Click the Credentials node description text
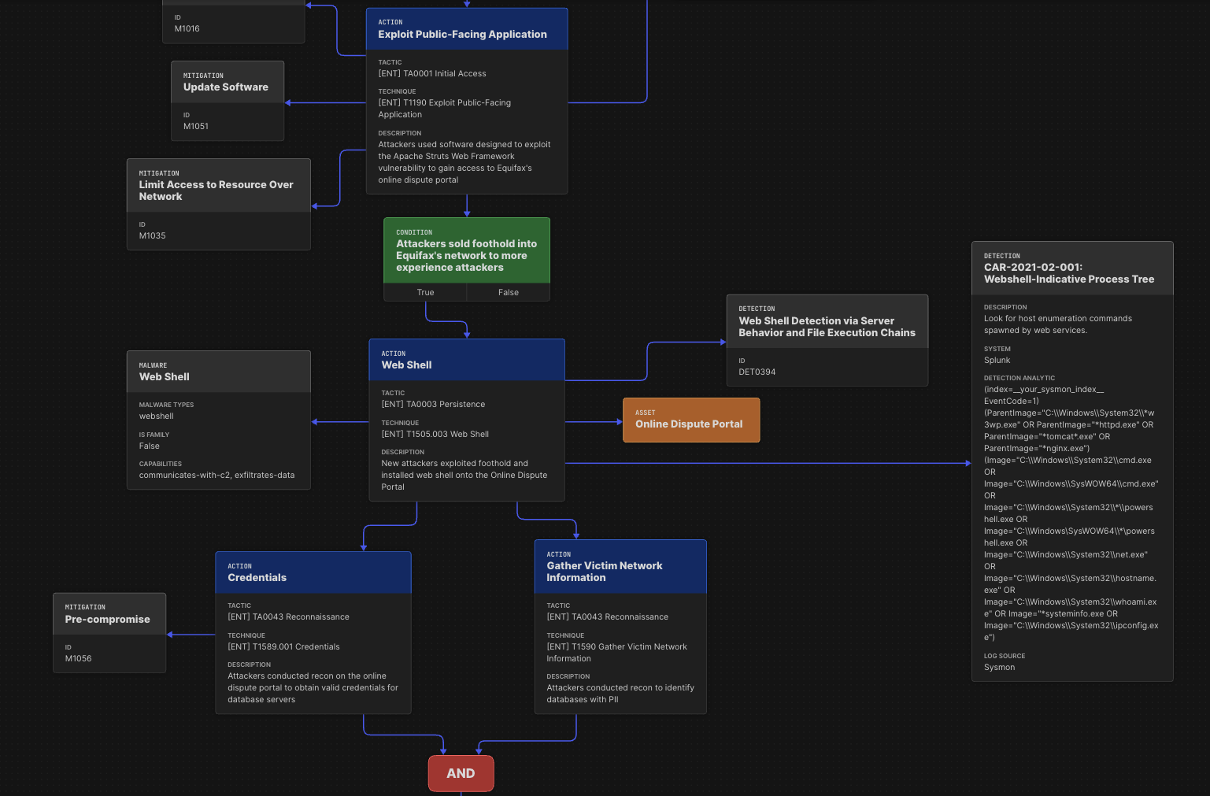 313,688
